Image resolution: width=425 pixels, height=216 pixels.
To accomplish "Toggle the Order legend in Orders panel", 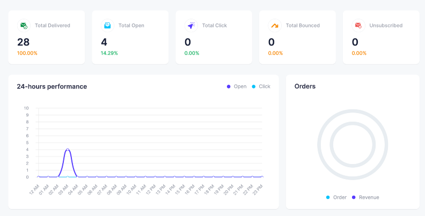I will coord(336,197).
